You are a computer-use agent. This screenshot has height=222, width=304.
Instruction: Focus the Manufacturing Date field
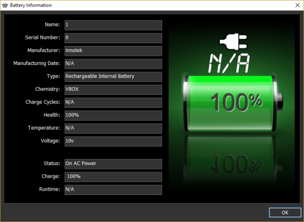[113, 64]
